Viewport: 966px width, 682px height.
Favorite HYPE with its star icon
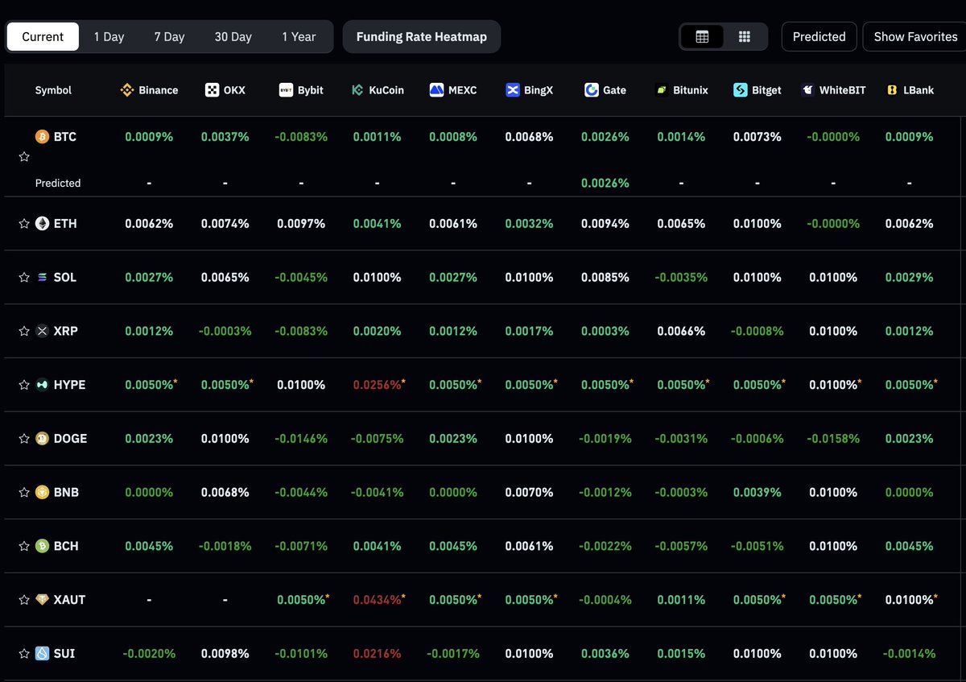tap(24, 385)
